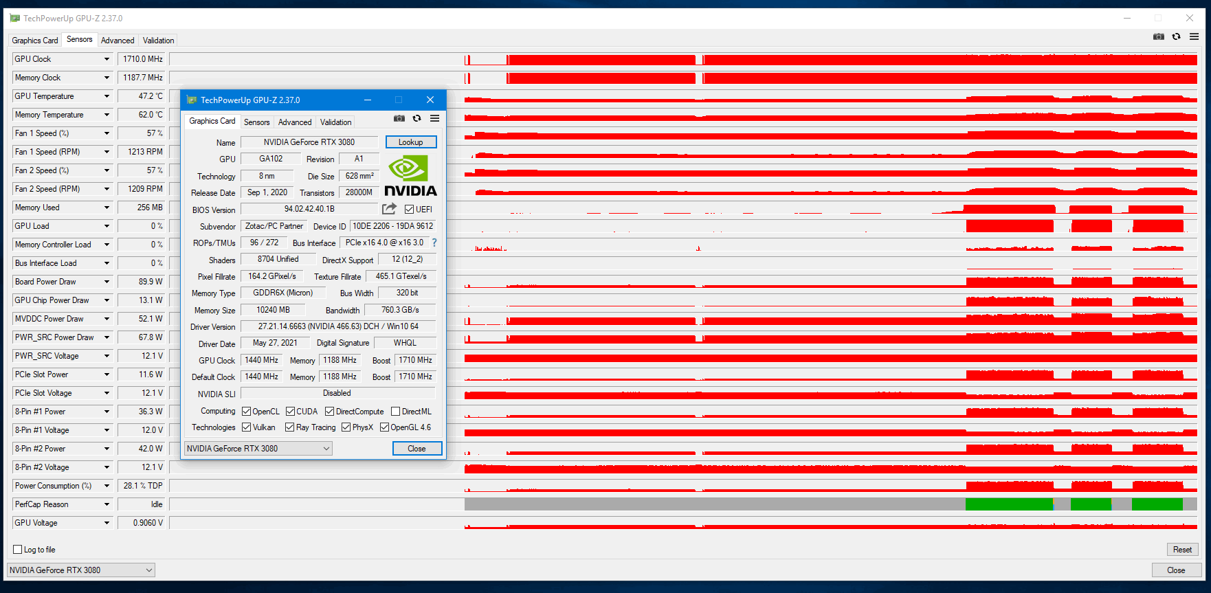This screenshot has width=1211, height=593.
Task: Toggle the CUDA checkbox
Action: (290, 412)
